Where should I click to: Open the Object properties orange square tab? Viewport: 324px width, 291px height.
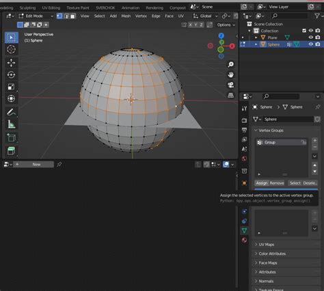coord(244,183)
